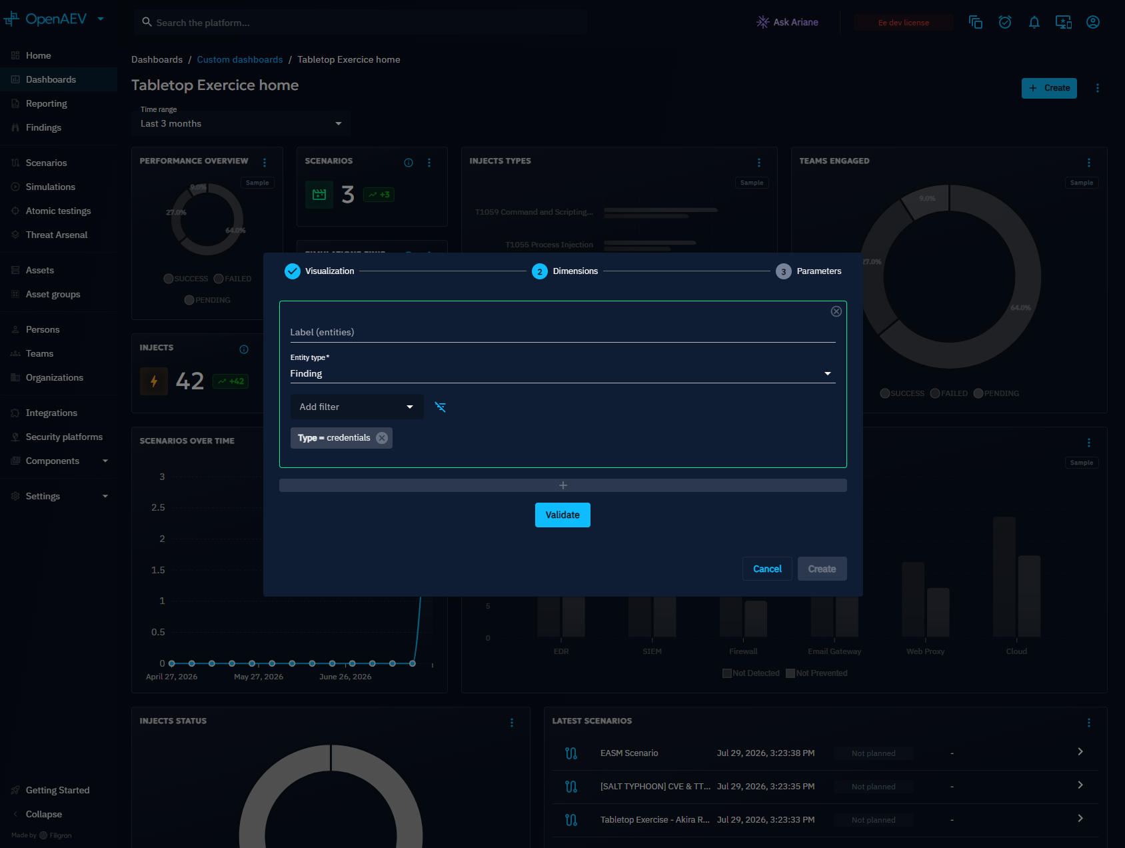Open the alarm clock icon in top bar
Viewport: 1125px width, 848px height.
coord(1005,22)
